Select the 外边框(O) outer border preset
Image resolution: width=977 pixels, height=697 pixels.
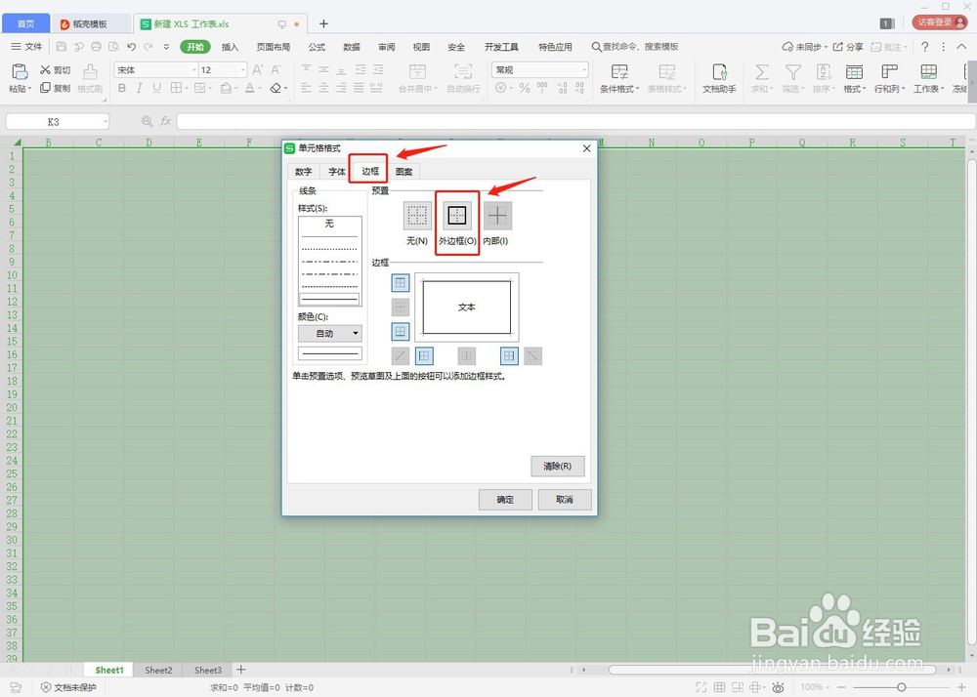point(457,216)
